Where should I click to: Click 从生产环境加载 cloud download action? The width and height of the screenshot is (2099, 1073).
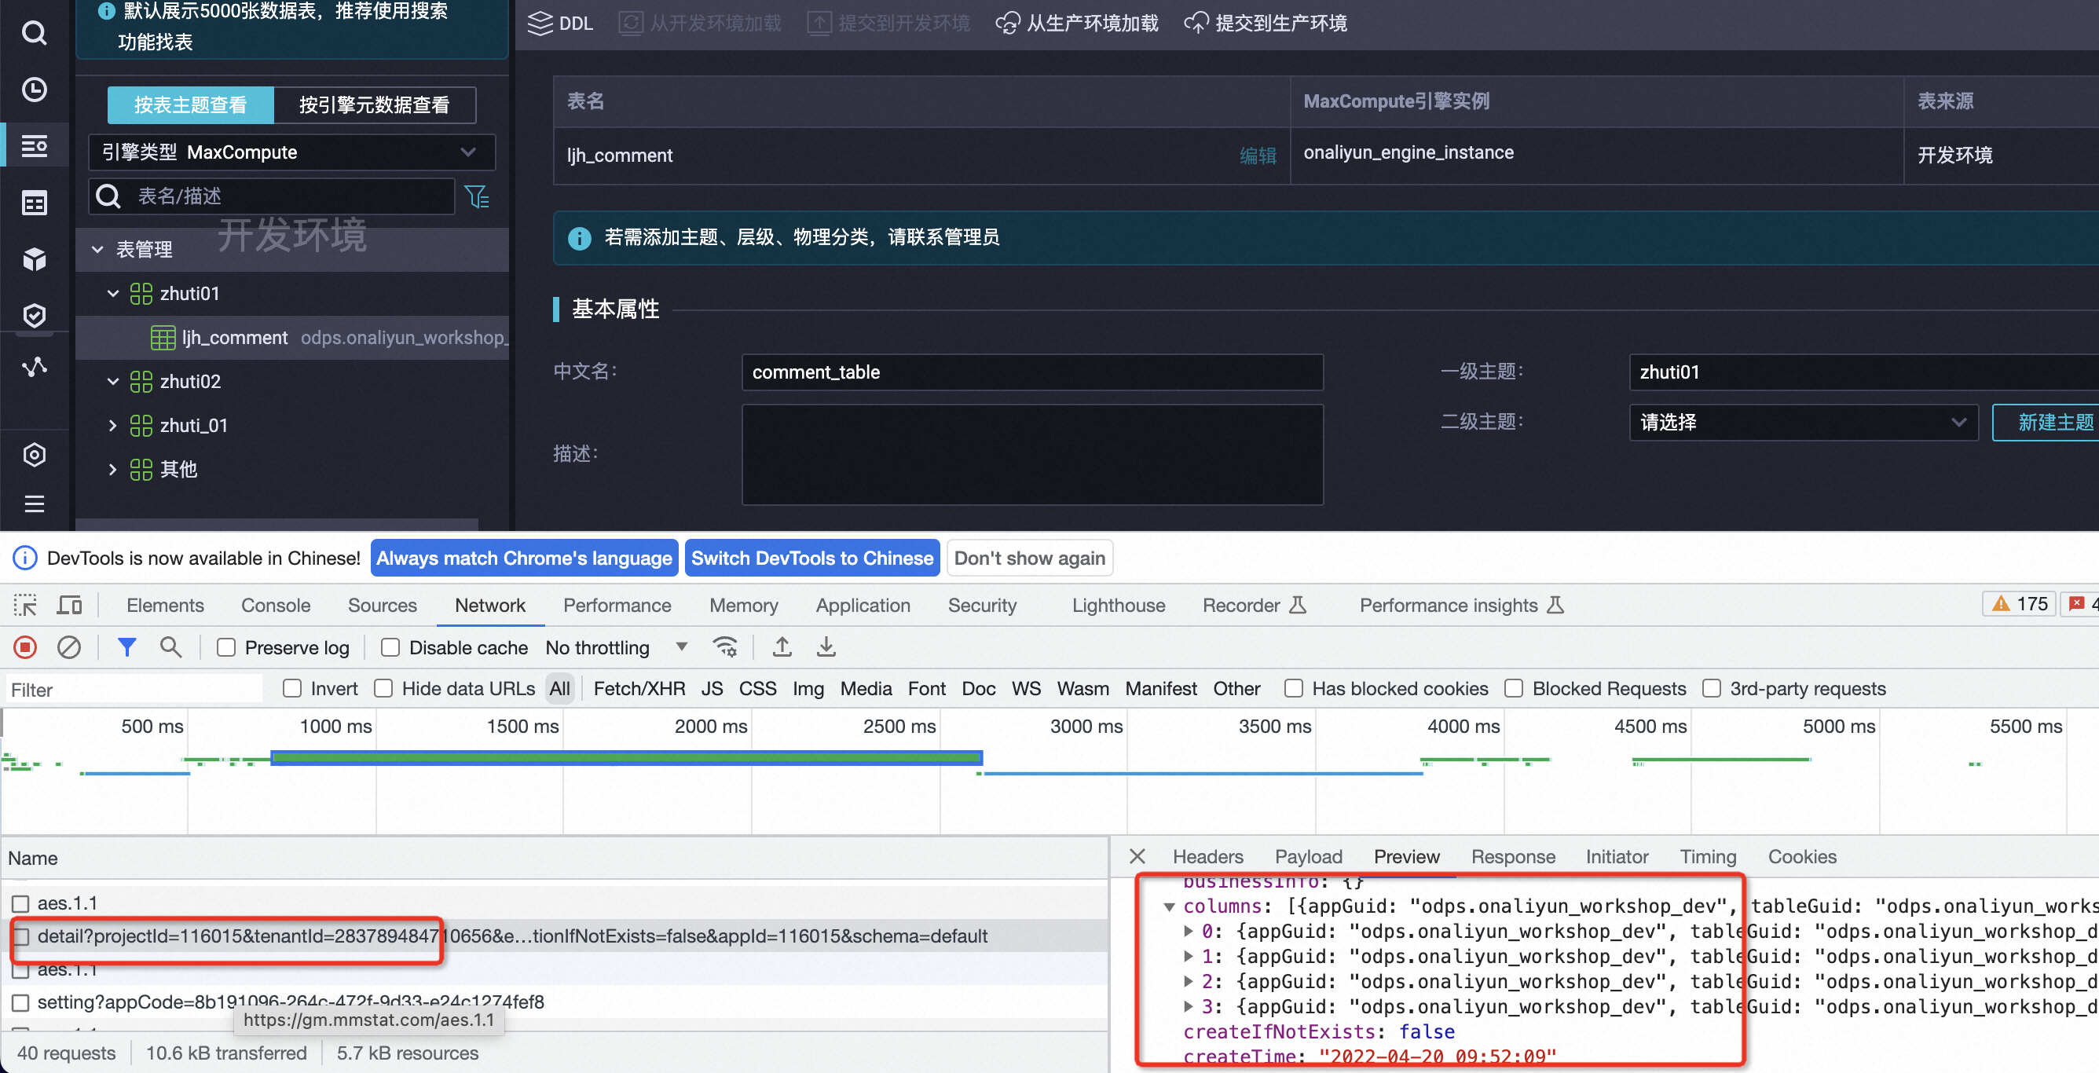[x=1076, y=23]
